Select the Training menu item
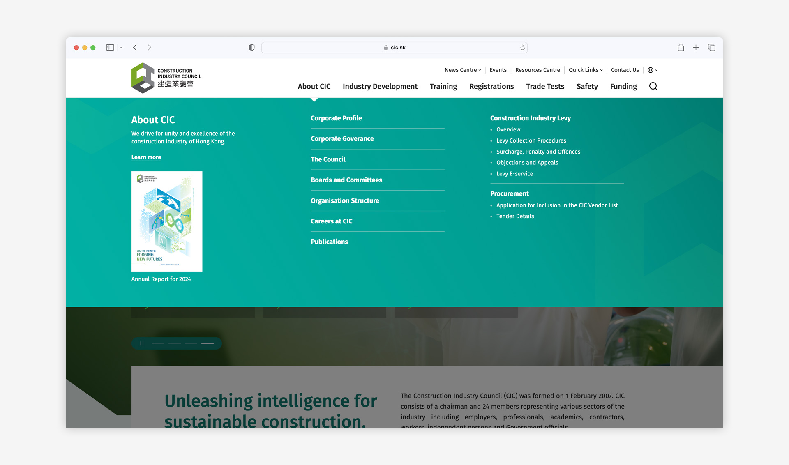The width and height of the screenshot is (789, 465). click(443, 86)
